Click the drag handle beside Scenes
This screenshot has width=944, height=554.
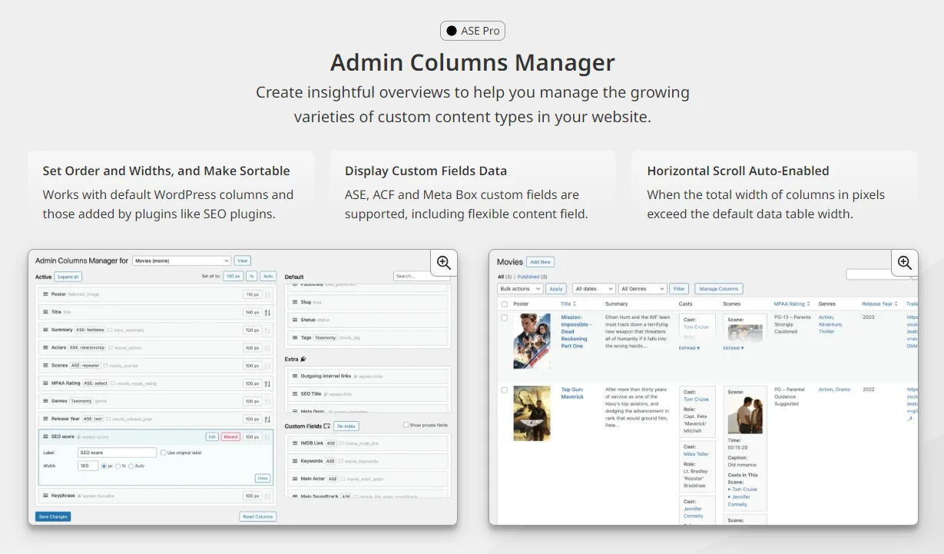45,365
